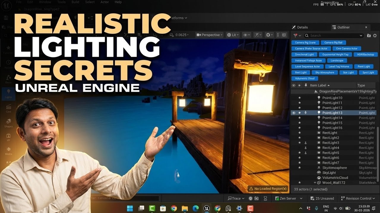This screenshot has height=213, width=380.
Task: Click the Wood_Wall172 static mesh icon
Action: tap(319, 183)
